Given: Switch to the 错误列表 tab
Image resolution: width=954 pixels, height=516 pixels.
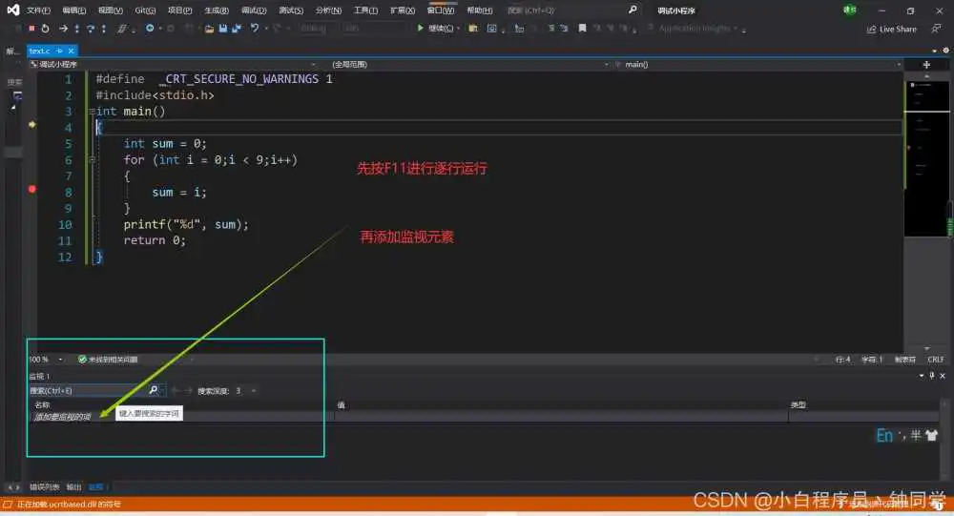Looking at the screenshot, I should (44, 486).
